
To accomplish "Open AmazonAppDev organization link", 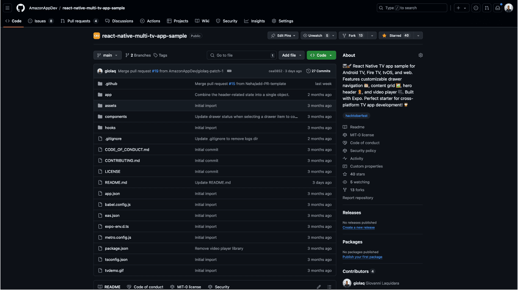I will click(43, 8).
